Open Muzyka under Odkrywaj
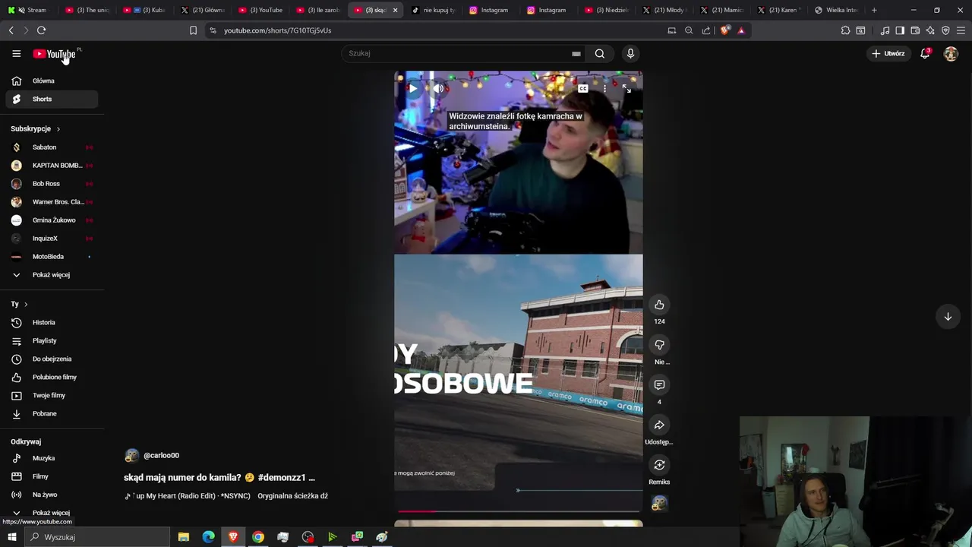This screenshot has height=547, width=972. pyautogui.click(x=52, y=458)
